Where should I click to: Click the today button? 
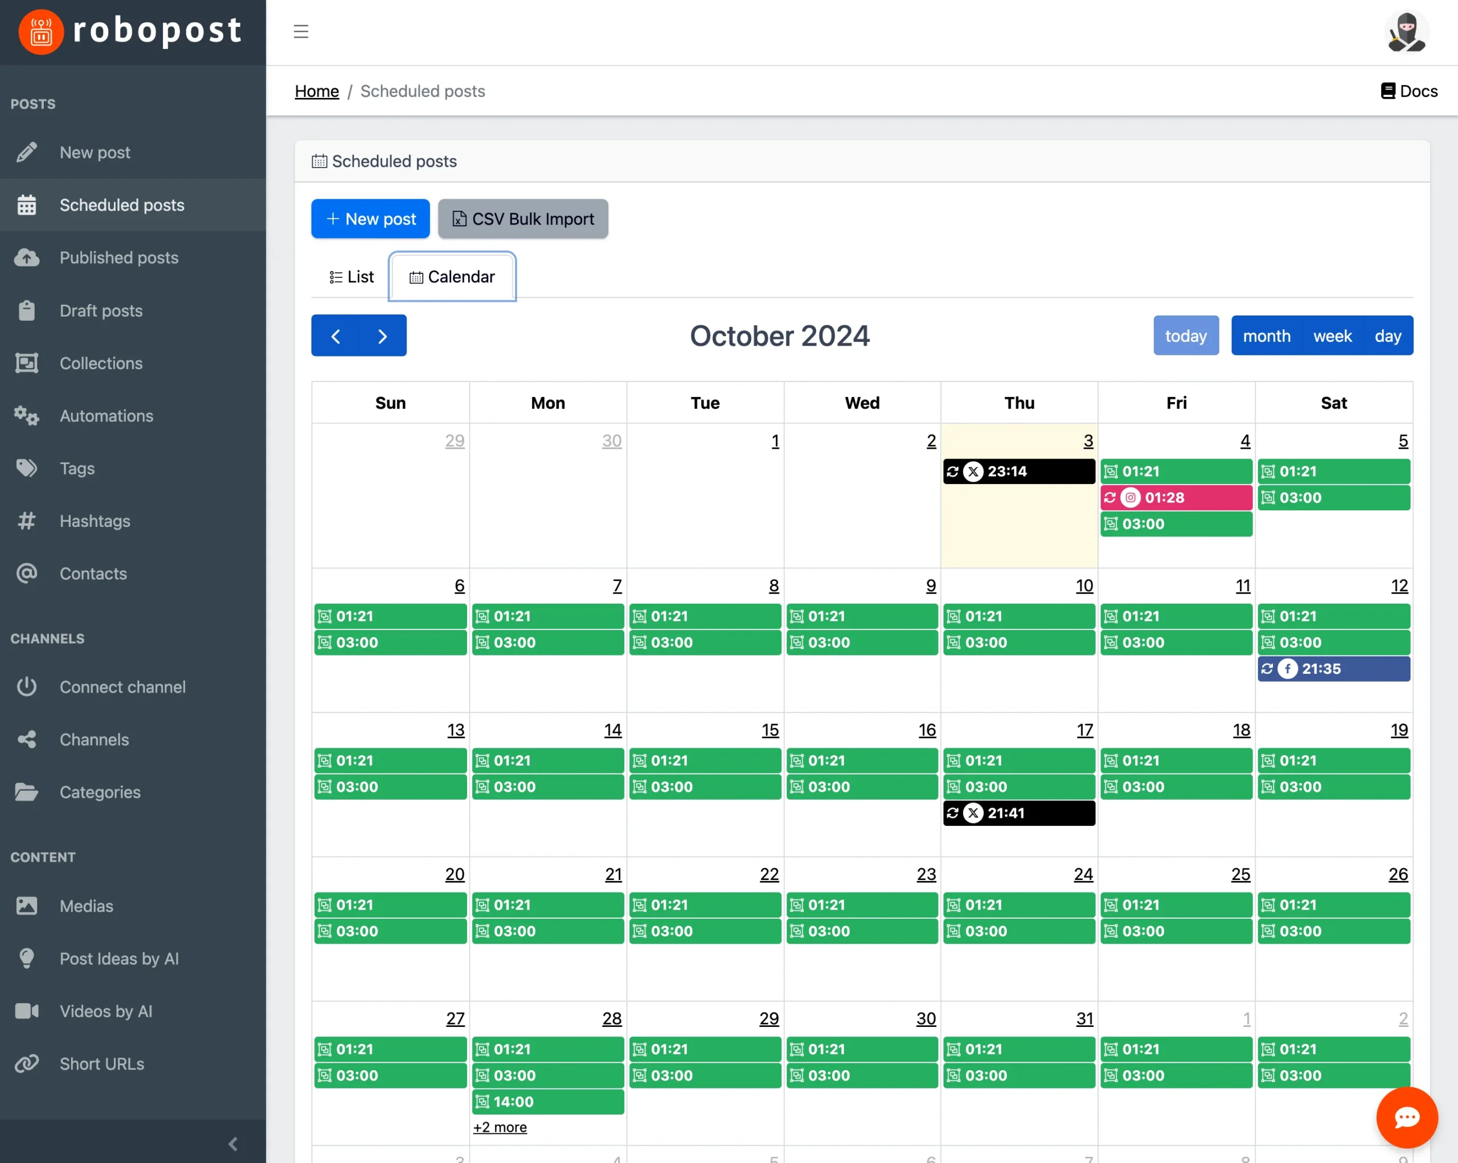tap(1185, 335)
